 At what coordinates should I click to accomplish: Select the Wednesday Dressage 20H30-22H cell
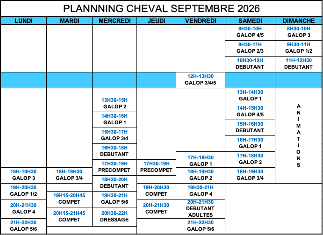(x=115, y=216)
